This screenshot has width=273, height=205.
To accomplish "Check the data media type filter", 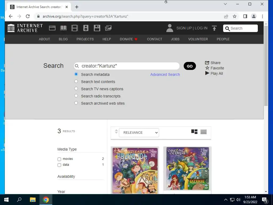I will (x=59, y=165).
